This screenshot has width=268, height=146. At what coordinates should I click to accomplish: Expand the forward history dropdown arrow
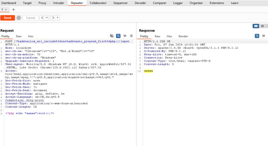point(58,18)
